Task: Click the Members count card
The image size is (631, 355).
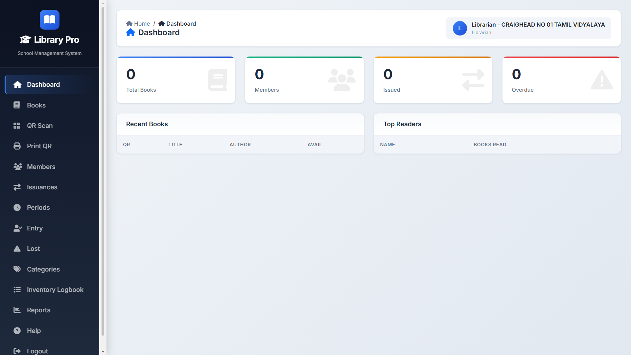Action: pyautogui.click(x=304, y=80)
